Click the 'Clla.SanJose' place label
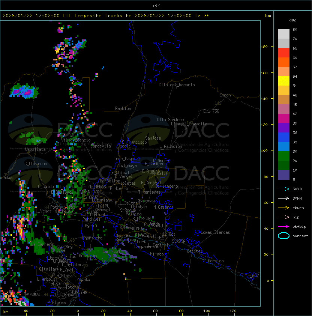Image resolution: width=312 pixels, height=316 pixels. click(170, 120)
